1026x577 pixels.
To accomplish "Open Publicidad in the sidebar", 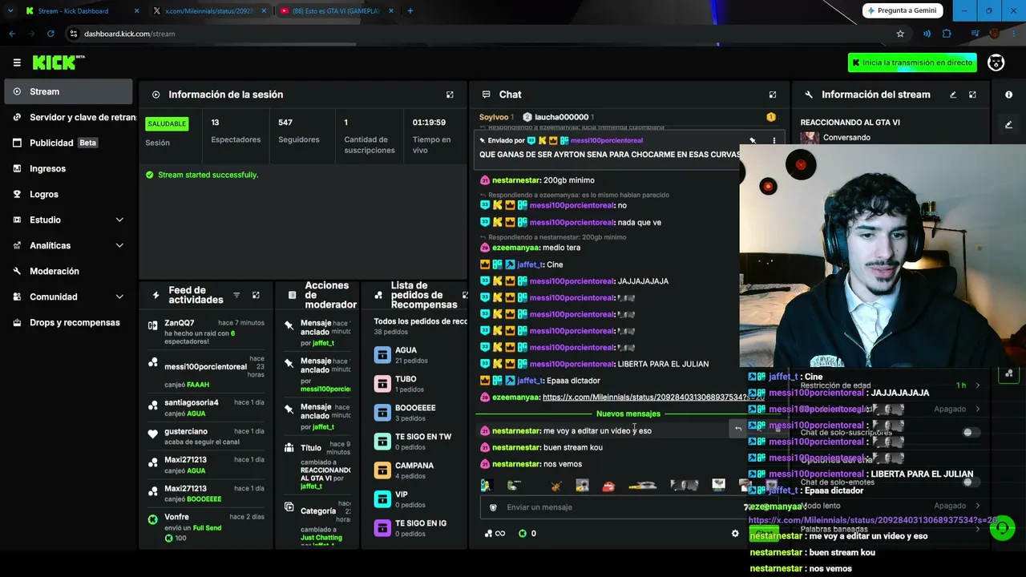I will tap(68, 143).
